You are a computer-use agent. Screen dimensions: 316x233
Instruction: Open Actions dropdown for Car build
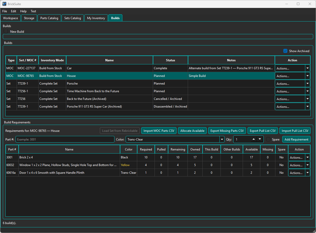tap(308, 68)
